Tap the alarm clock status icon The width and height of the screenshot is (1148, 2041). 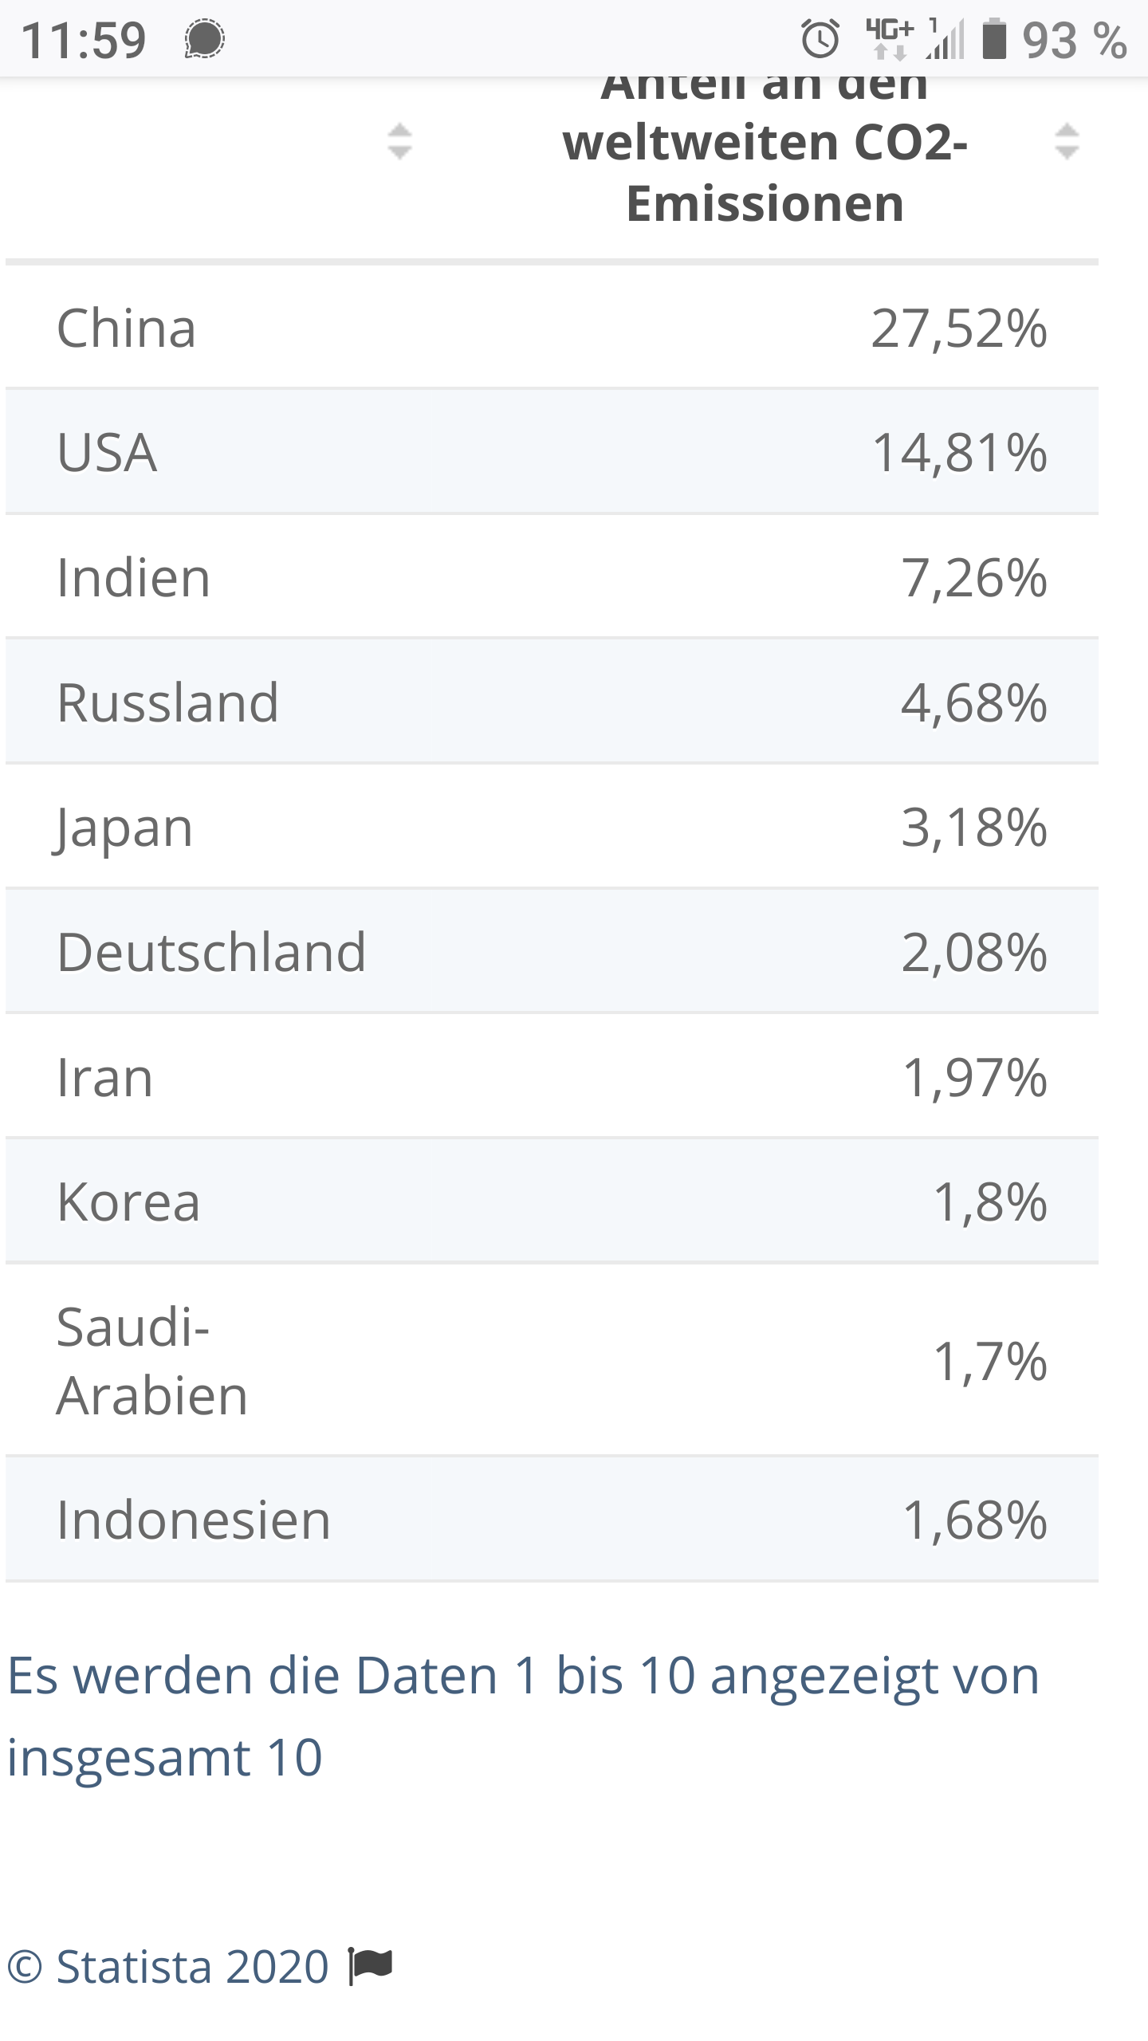(820, 39)
